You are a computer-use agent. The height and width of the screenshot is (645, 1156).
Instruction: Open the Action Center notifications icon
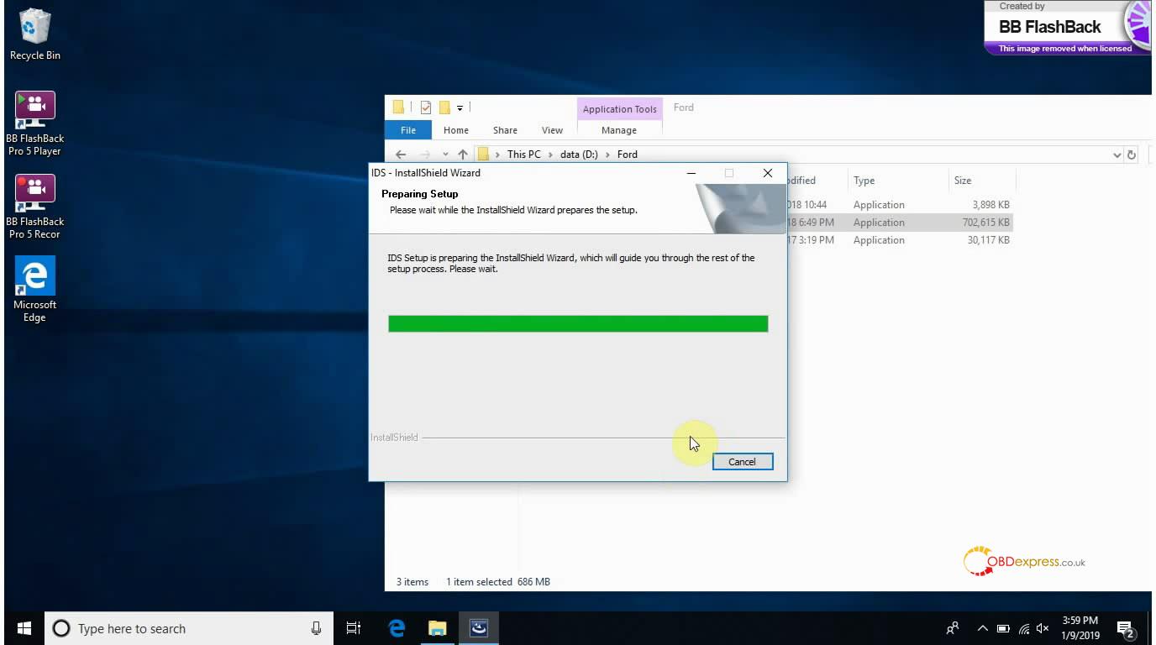pos(1125,628)
